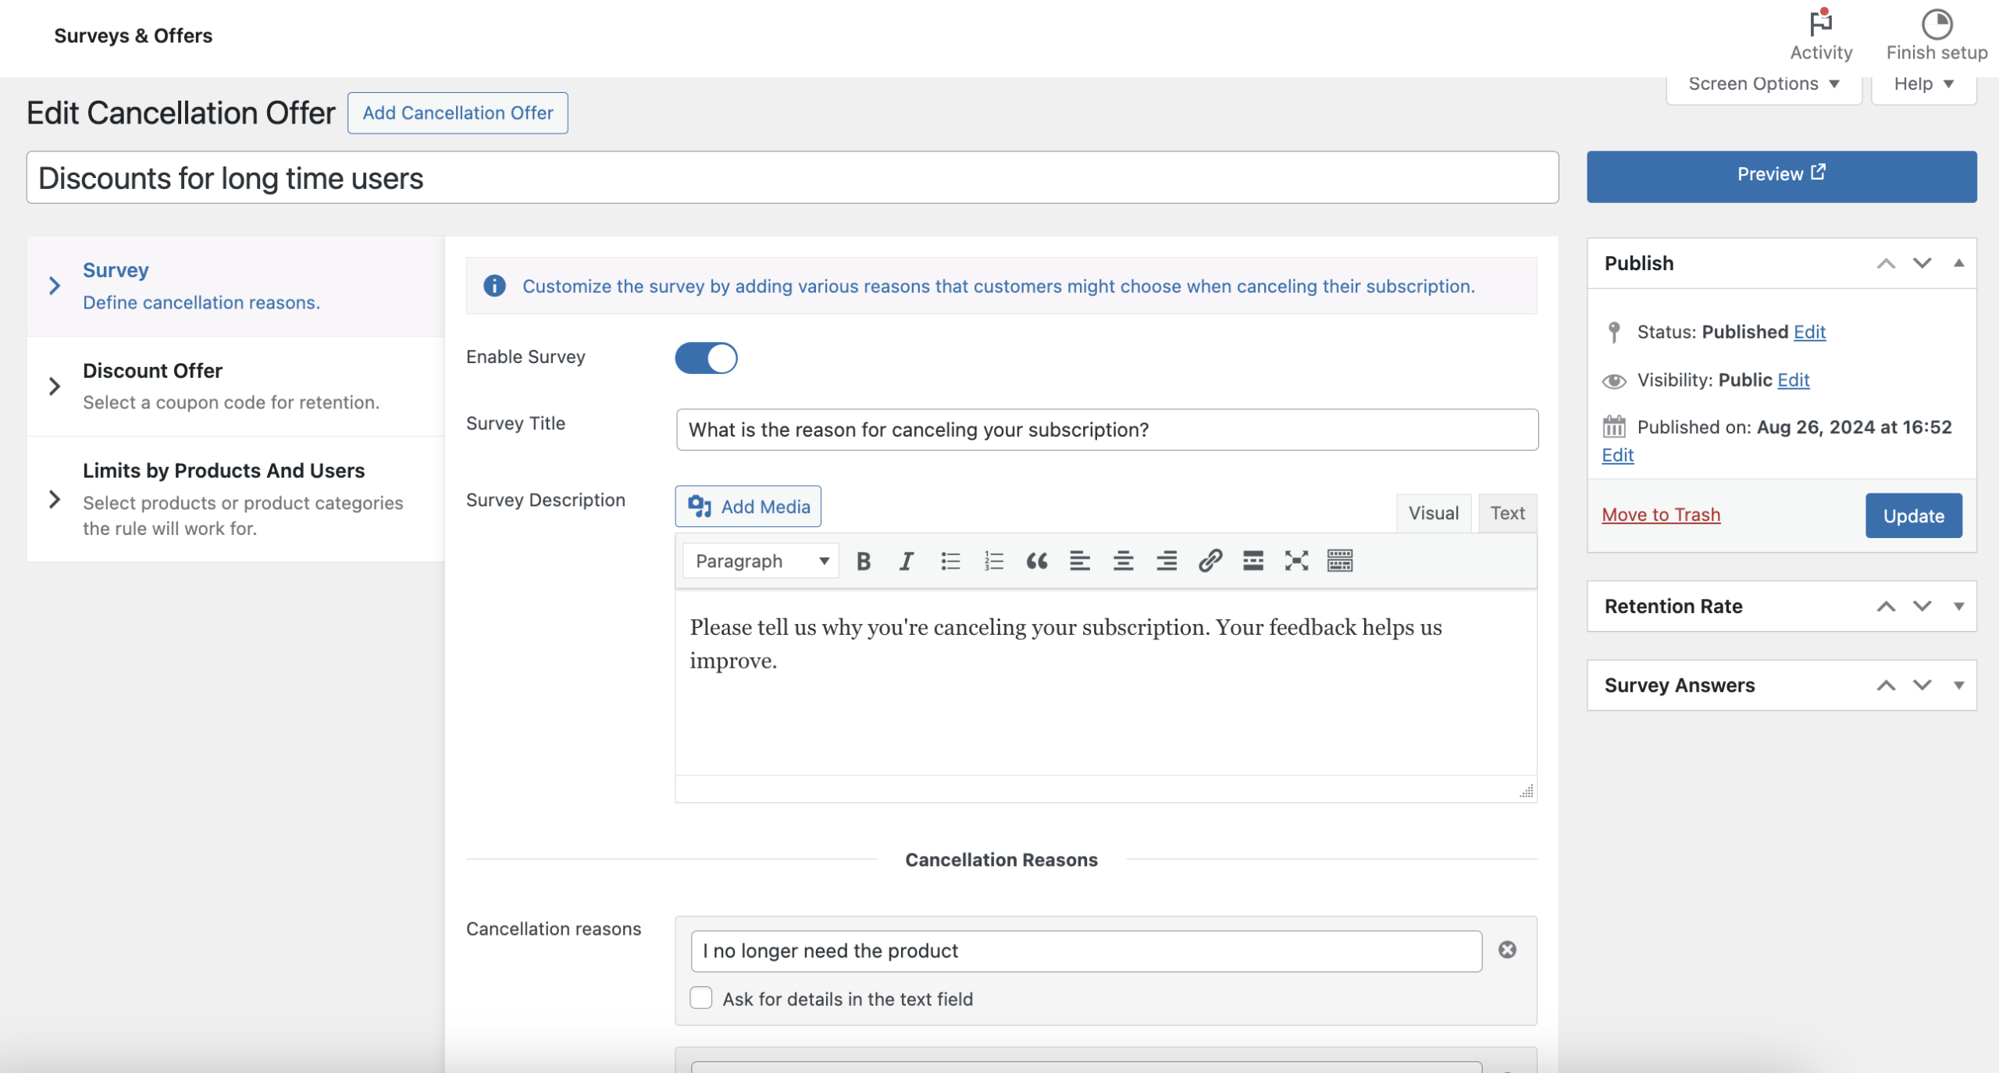The height and width of the screenshot is (1073, 1999).
Task: Move the Publish box up
Action: (x=1886, y=263)
